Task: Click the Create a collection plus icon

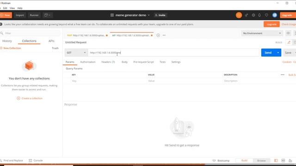Action: 18,98
